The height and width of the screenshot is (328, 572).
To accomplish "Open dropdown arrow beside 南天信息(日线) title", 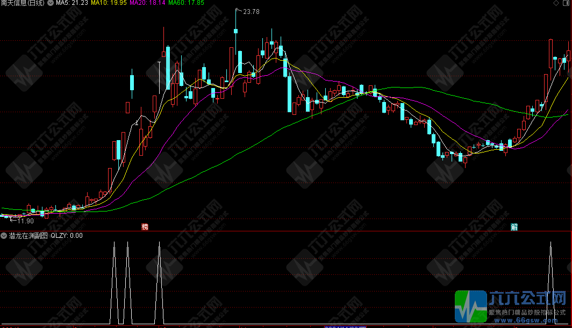I will tap(51, 3).
